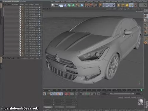Click the green current-frame marker on timeline
Screen dimensions: 148x111
tap(141, 90)
